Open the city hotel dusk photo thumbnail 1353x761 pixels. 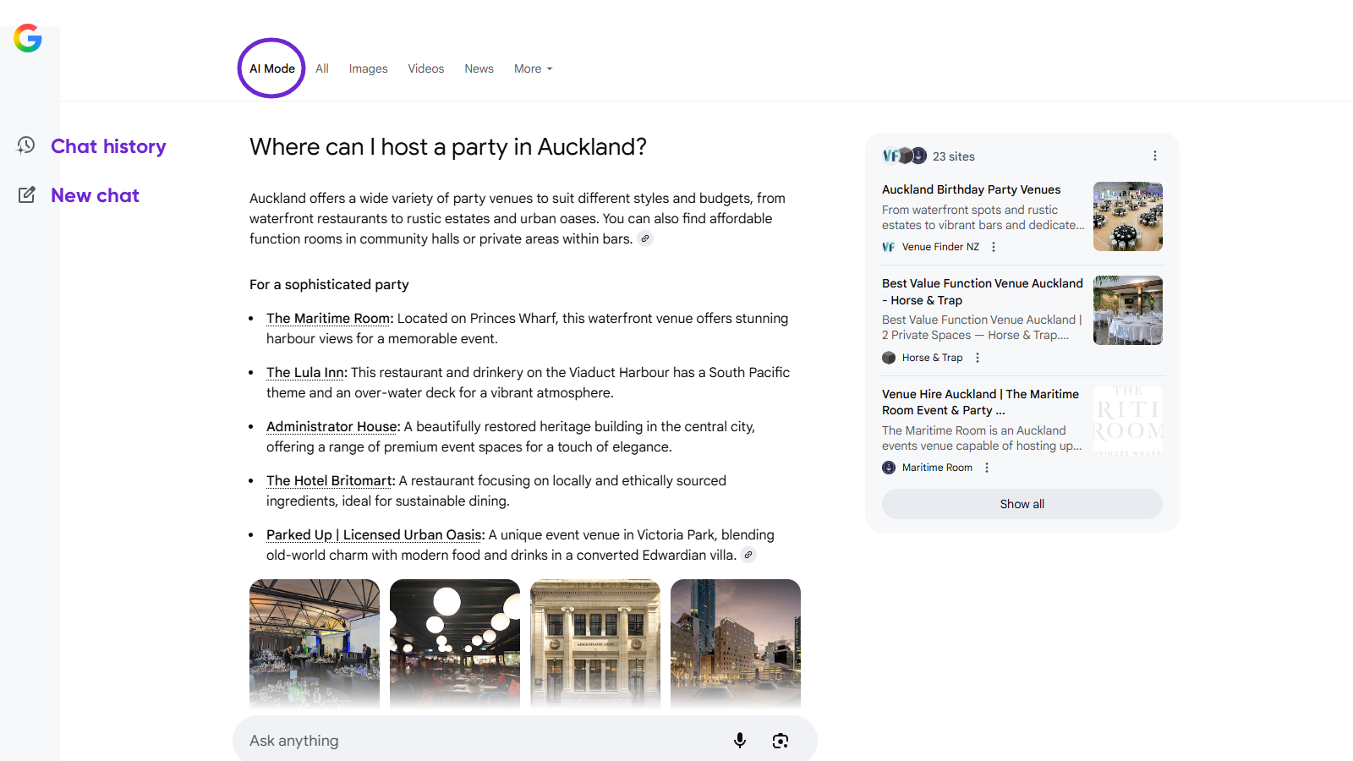click(x=736, y=643)
